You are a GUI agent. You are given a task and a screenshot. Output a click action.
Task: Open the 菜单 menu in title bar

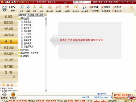[x=100, y=2]
